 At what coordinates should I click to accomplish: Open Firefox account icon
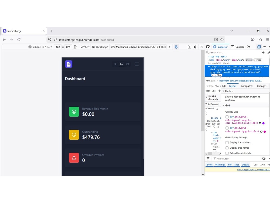click(253, 40)
